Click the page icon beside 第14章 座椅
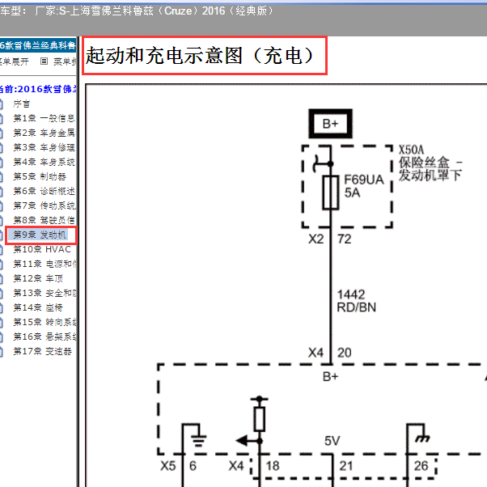 (2, 308)
